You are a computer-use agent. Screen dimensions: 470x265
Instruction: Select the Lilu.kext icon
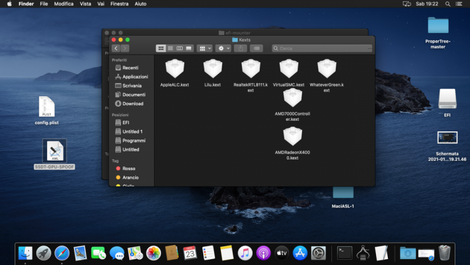[x=212, y=69]
